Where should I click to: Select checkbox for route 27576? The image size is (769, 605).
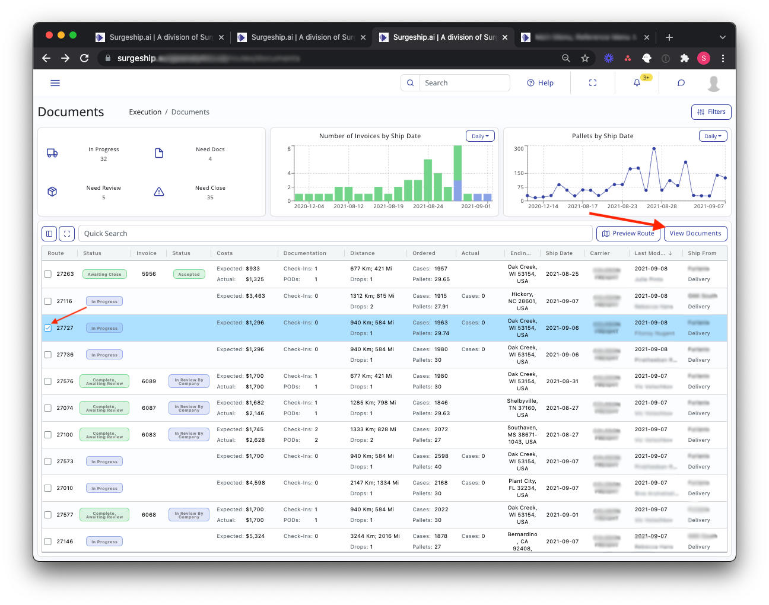[48, 381]
